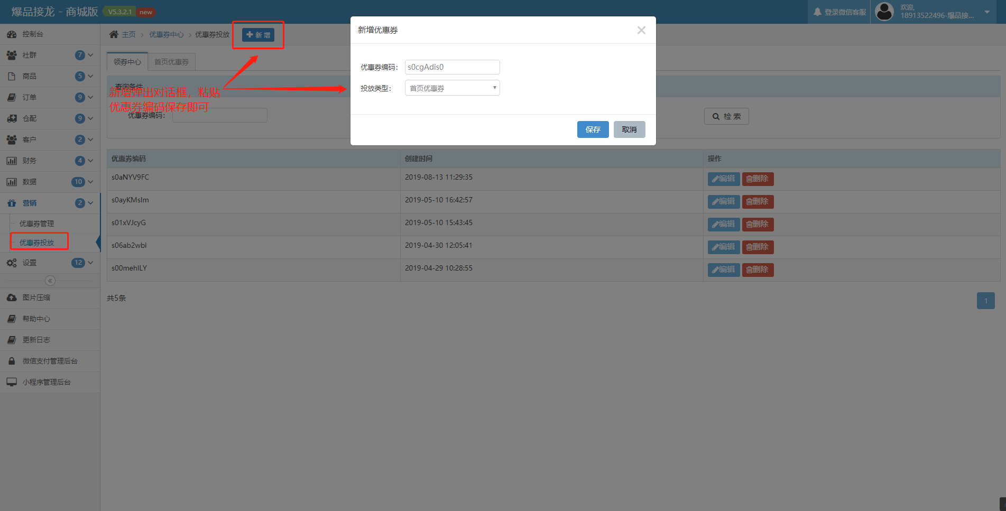Image resolution: width=1006 pixels, height=511 pixels.
Task: Click the 优惠券编码 search field in query panel
Action: pyautogui.click(x=220, y=115)
